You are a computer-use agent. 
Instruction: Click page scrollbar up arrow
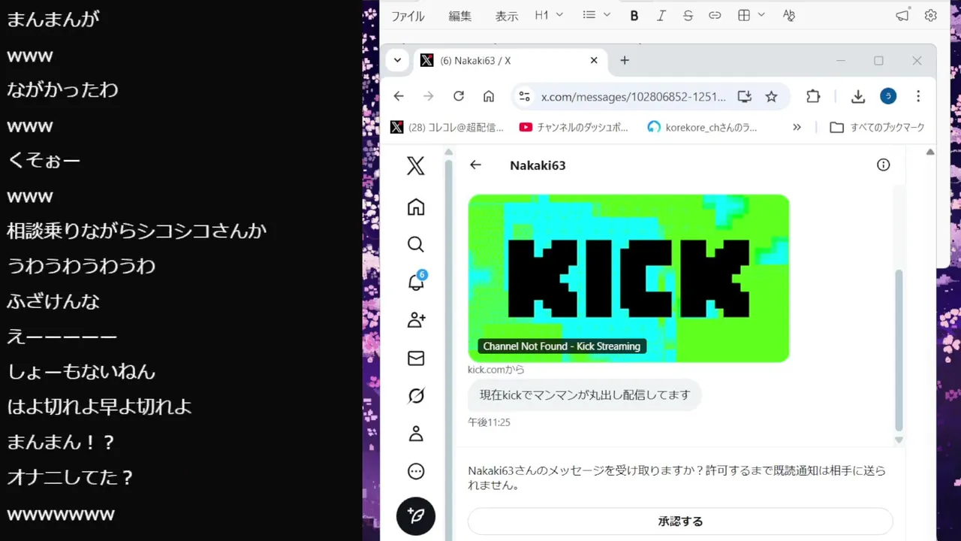point(930,152)
